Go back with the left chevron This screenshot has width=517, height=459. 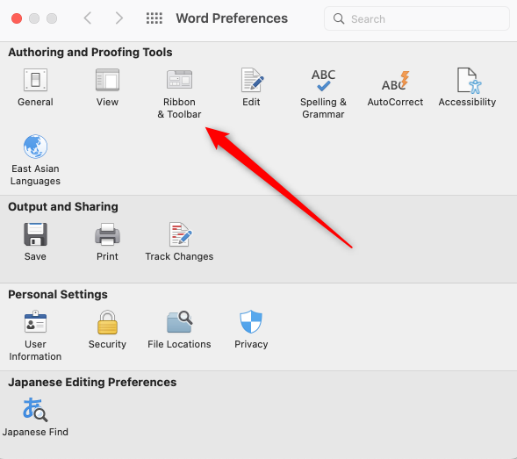tap(88, 18)
